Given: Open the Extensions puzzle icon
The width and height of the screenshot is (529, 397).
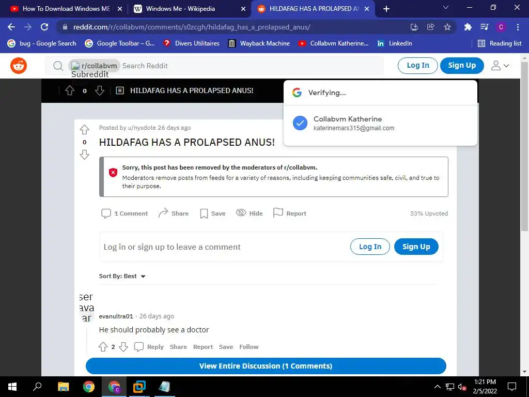Looking at the screenshot, I should (468, 27).
